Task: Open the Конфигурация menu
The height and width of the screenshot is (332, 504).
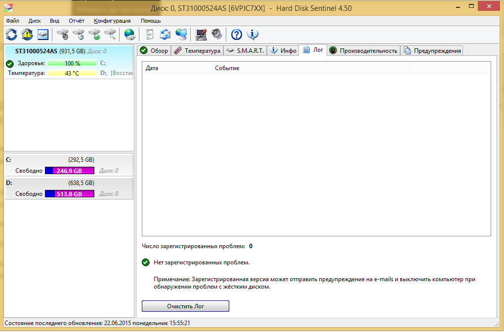Action: pyautogui.click(x=112, y=21)
